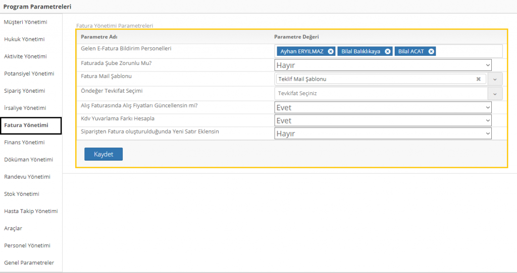Open Alış Fiyatları Güncellensin mi dropdown
Image resolution: width=517 pixels, height=273 pixels.
(x=383, y=107)
